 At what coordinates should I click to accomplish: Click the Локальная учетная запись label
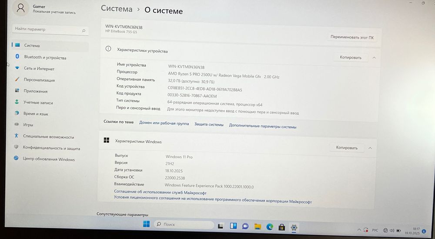click(x=54, y=12)
